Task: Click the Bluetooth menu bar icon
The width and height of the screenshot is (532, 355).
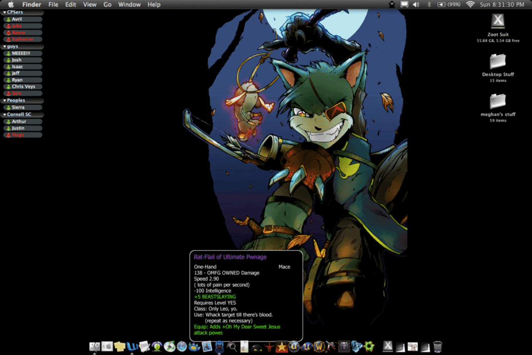Action: 429,4
